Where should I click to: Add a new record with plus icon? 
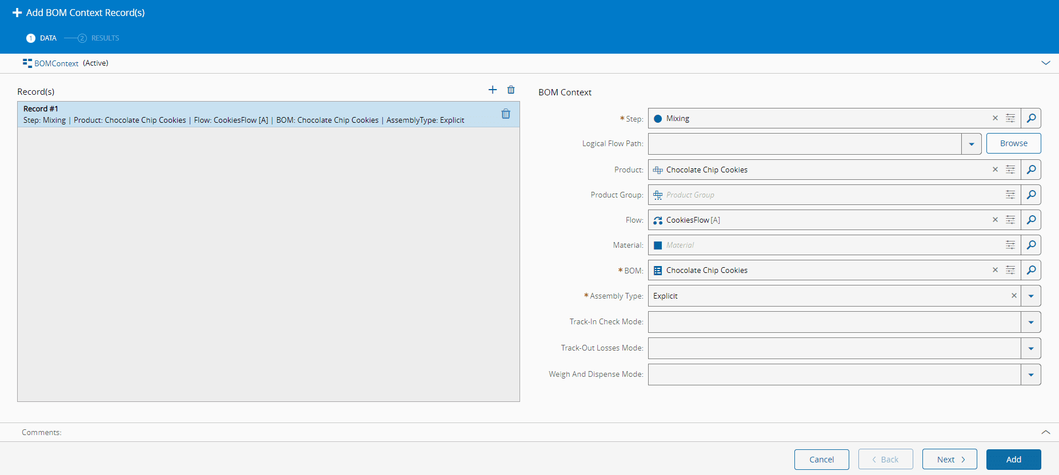click(493, 90)
